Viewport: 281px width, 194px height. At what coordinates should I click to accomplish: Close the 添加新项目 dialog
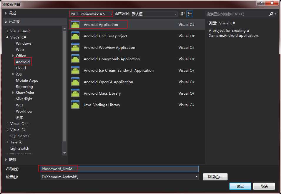pyautogui.click(x=272, y=3)
